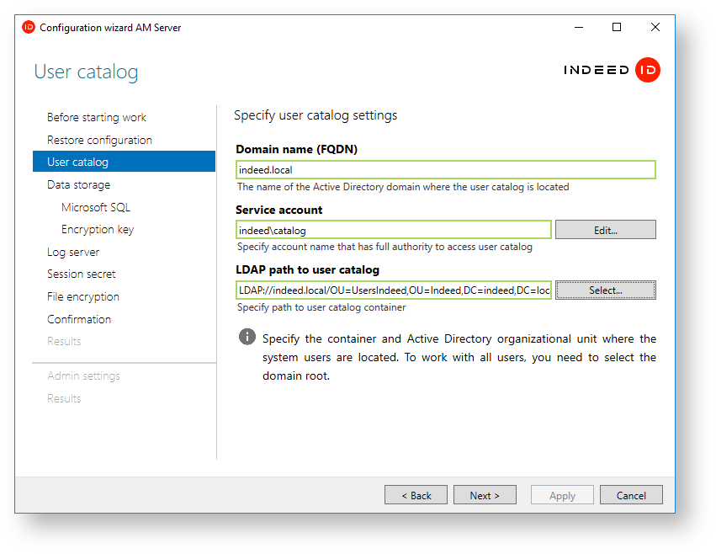This screenshot has width=716, height=554.
Task: Open the Before starting work step
Action: (97, 117)
